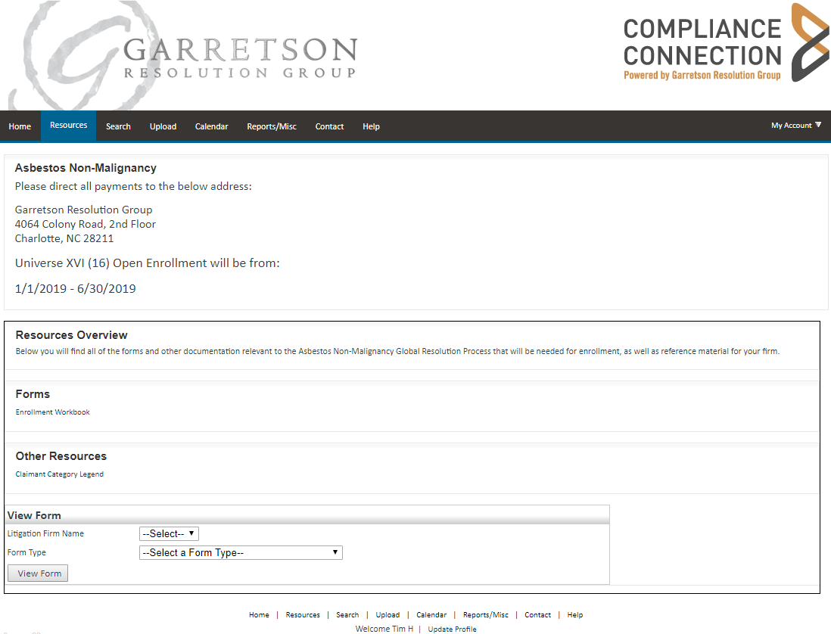Screen dimensions: 831x634
Task: Click the footer Search link
Action: [347, 615]
